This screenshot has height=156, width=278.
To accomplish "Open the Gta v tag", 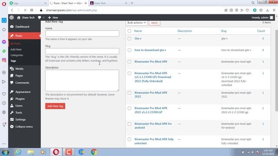I will 138,39.
